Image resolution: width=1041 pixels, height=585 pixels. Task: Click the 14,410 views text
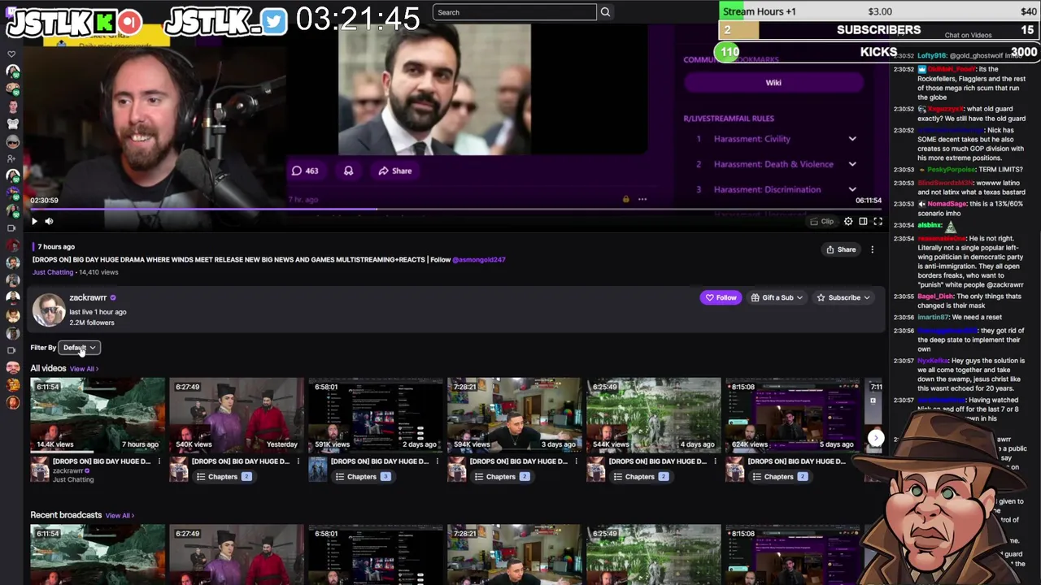98,272
